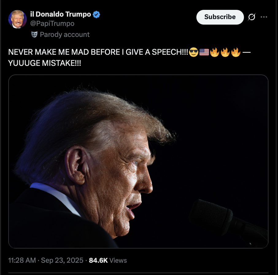
Task: Open the profile avatar picture
Action: tap(17, 19)
